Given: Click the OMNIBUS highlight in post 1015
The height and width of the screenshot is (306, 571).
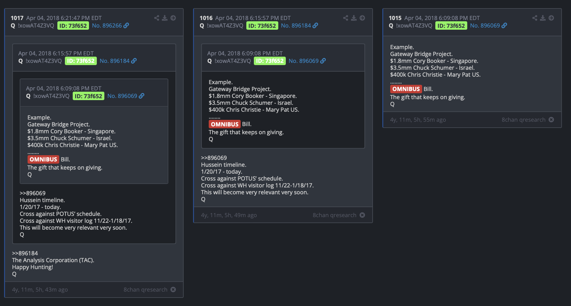Looking at the screenshot, I should tap(406, 89).
